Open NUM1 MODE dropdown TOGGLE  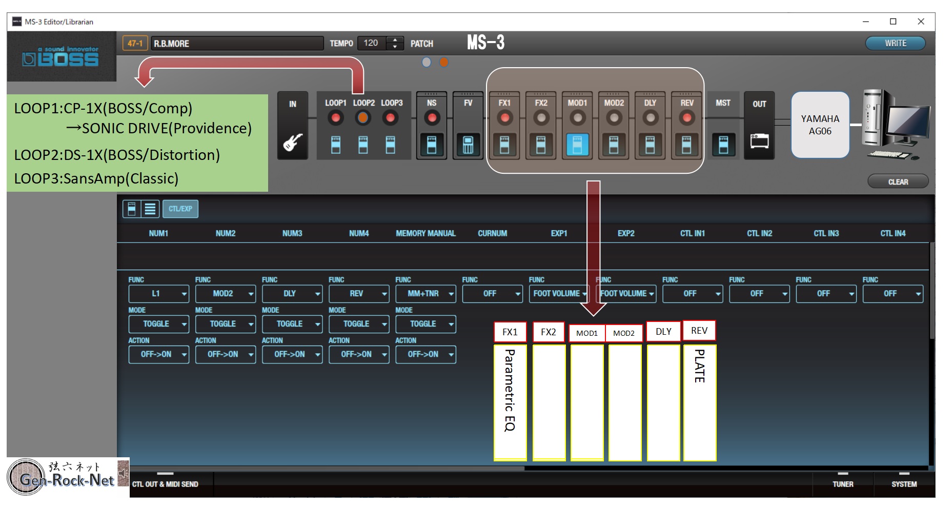click(x=159, y=324)
